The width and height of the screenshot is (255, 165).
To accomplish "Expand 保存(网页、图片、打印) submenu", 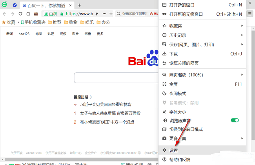I will tap(202, 45).
